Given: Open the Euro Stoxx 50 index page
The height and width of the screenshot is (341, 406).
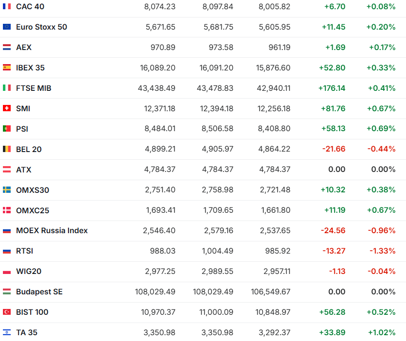Looking at the screenshot, I should click(41, 27).
